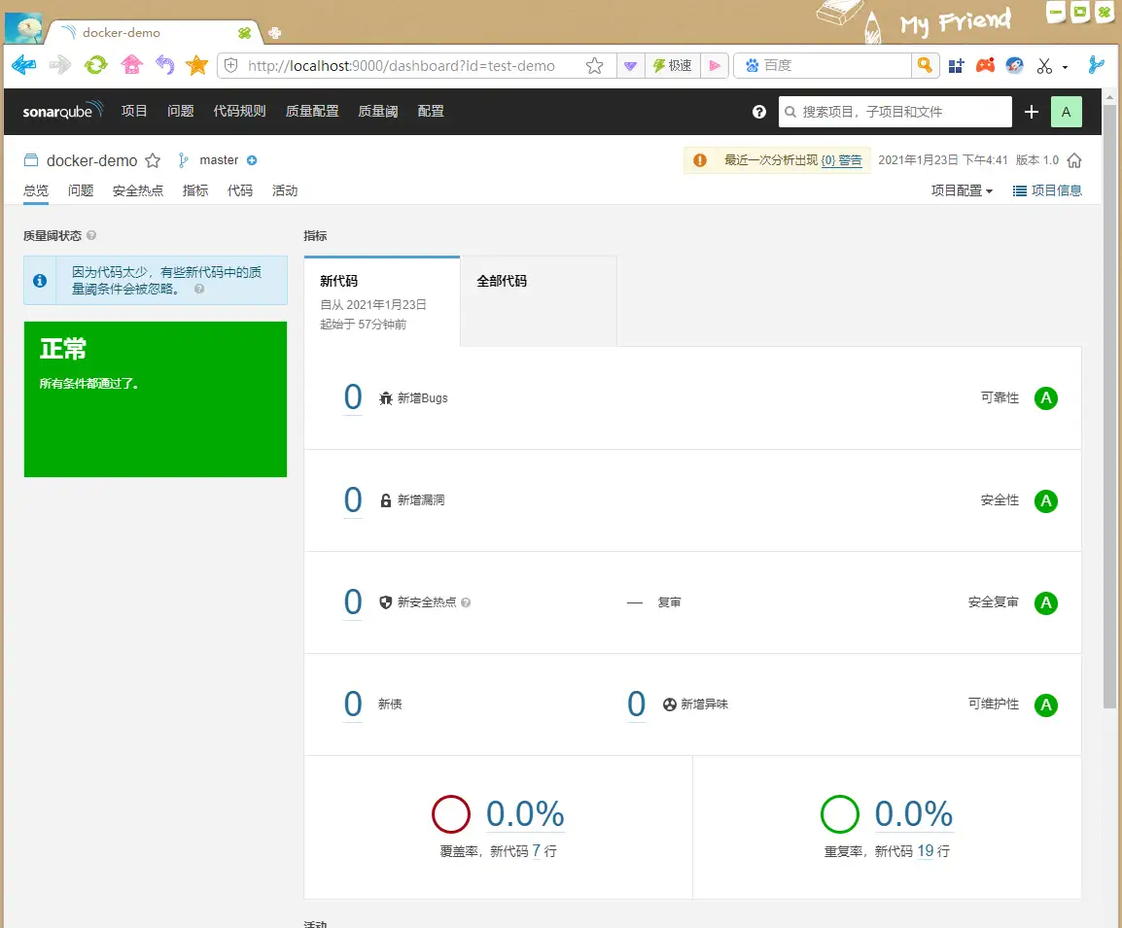The width and height of the screenshot is (1122, 928).
Task: Click the browser refresh icon
Action: tap(95, 65)
